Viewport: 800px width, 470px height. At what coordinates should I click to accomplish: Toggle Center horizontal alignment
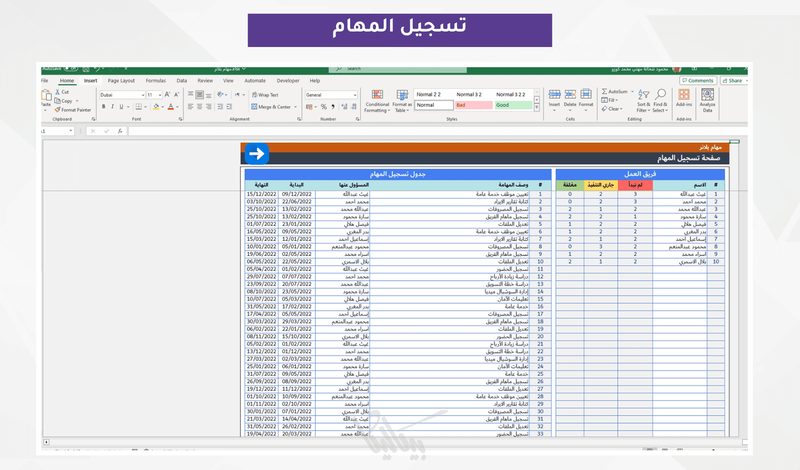click(200, 107)
